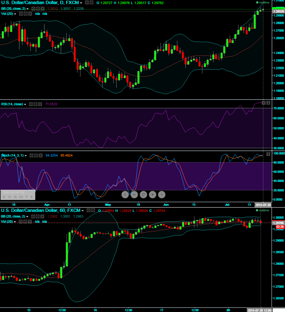Viewport: 285px width, 312px height.
Task: Hide BB indicator on daily chart
Action: tap(33, 9)
